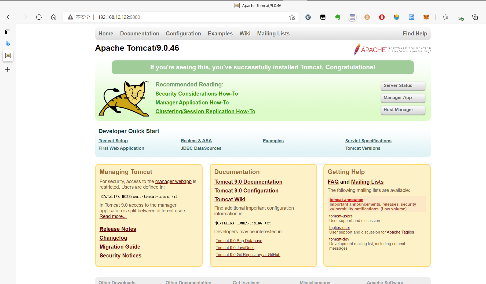The image size is (486, 284).
Task: Open the Tomcat Versions link
Action: pos(363,148)
